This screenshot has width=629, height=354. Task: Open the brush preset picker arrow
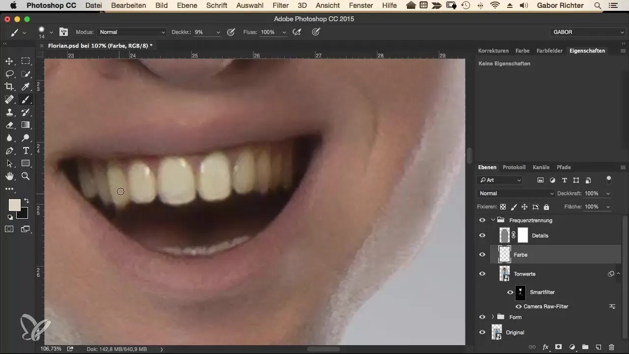click(x=51, y=32)
